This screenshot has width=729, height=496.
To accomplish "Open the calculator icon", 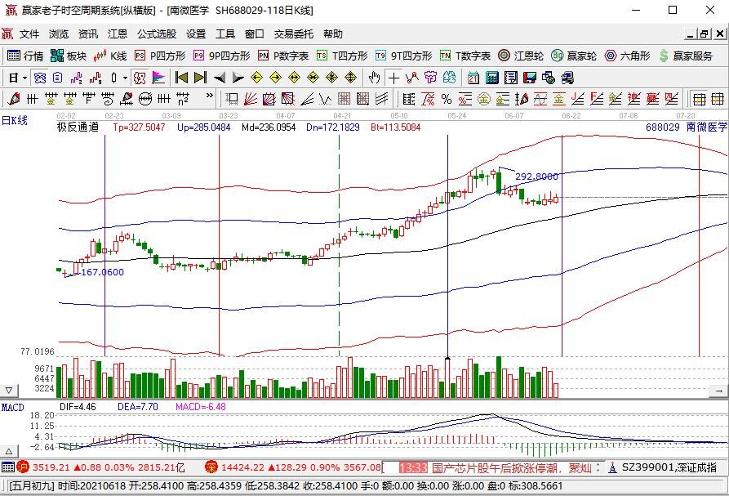I will point(492,78).
